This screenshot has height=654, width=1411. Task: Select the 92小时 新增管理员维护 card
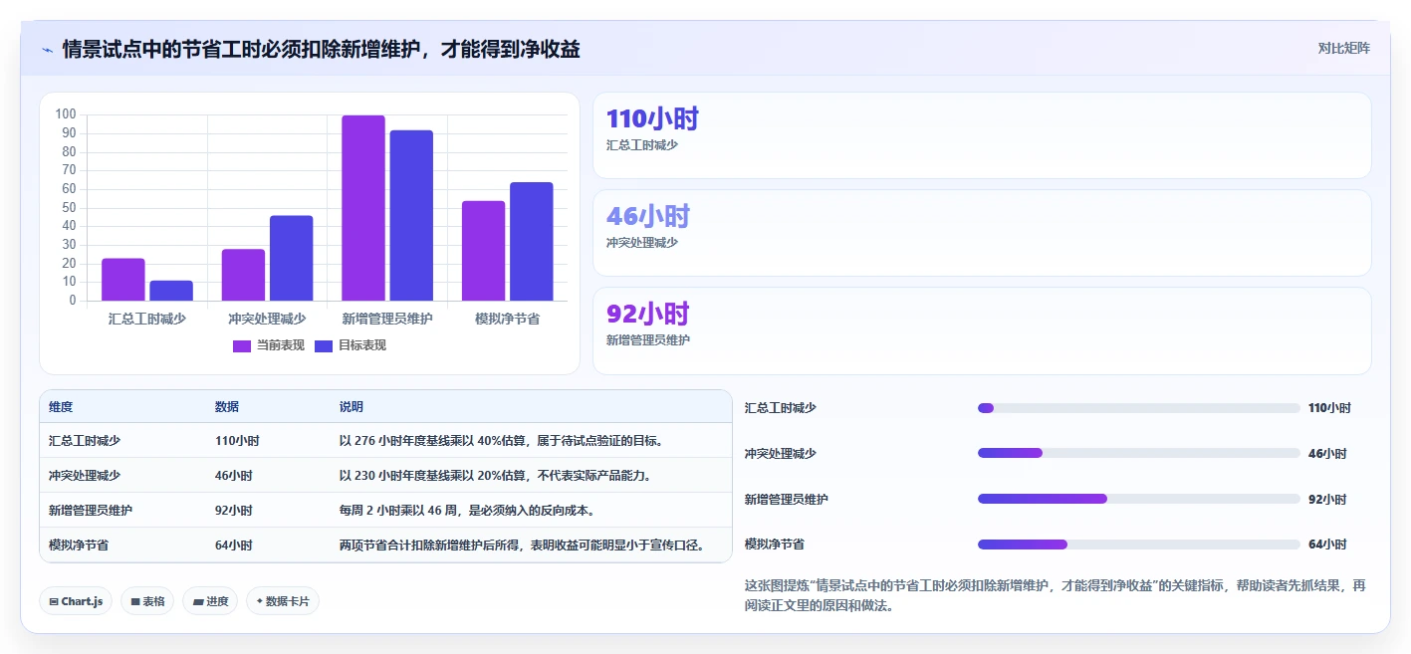(982, 330)
